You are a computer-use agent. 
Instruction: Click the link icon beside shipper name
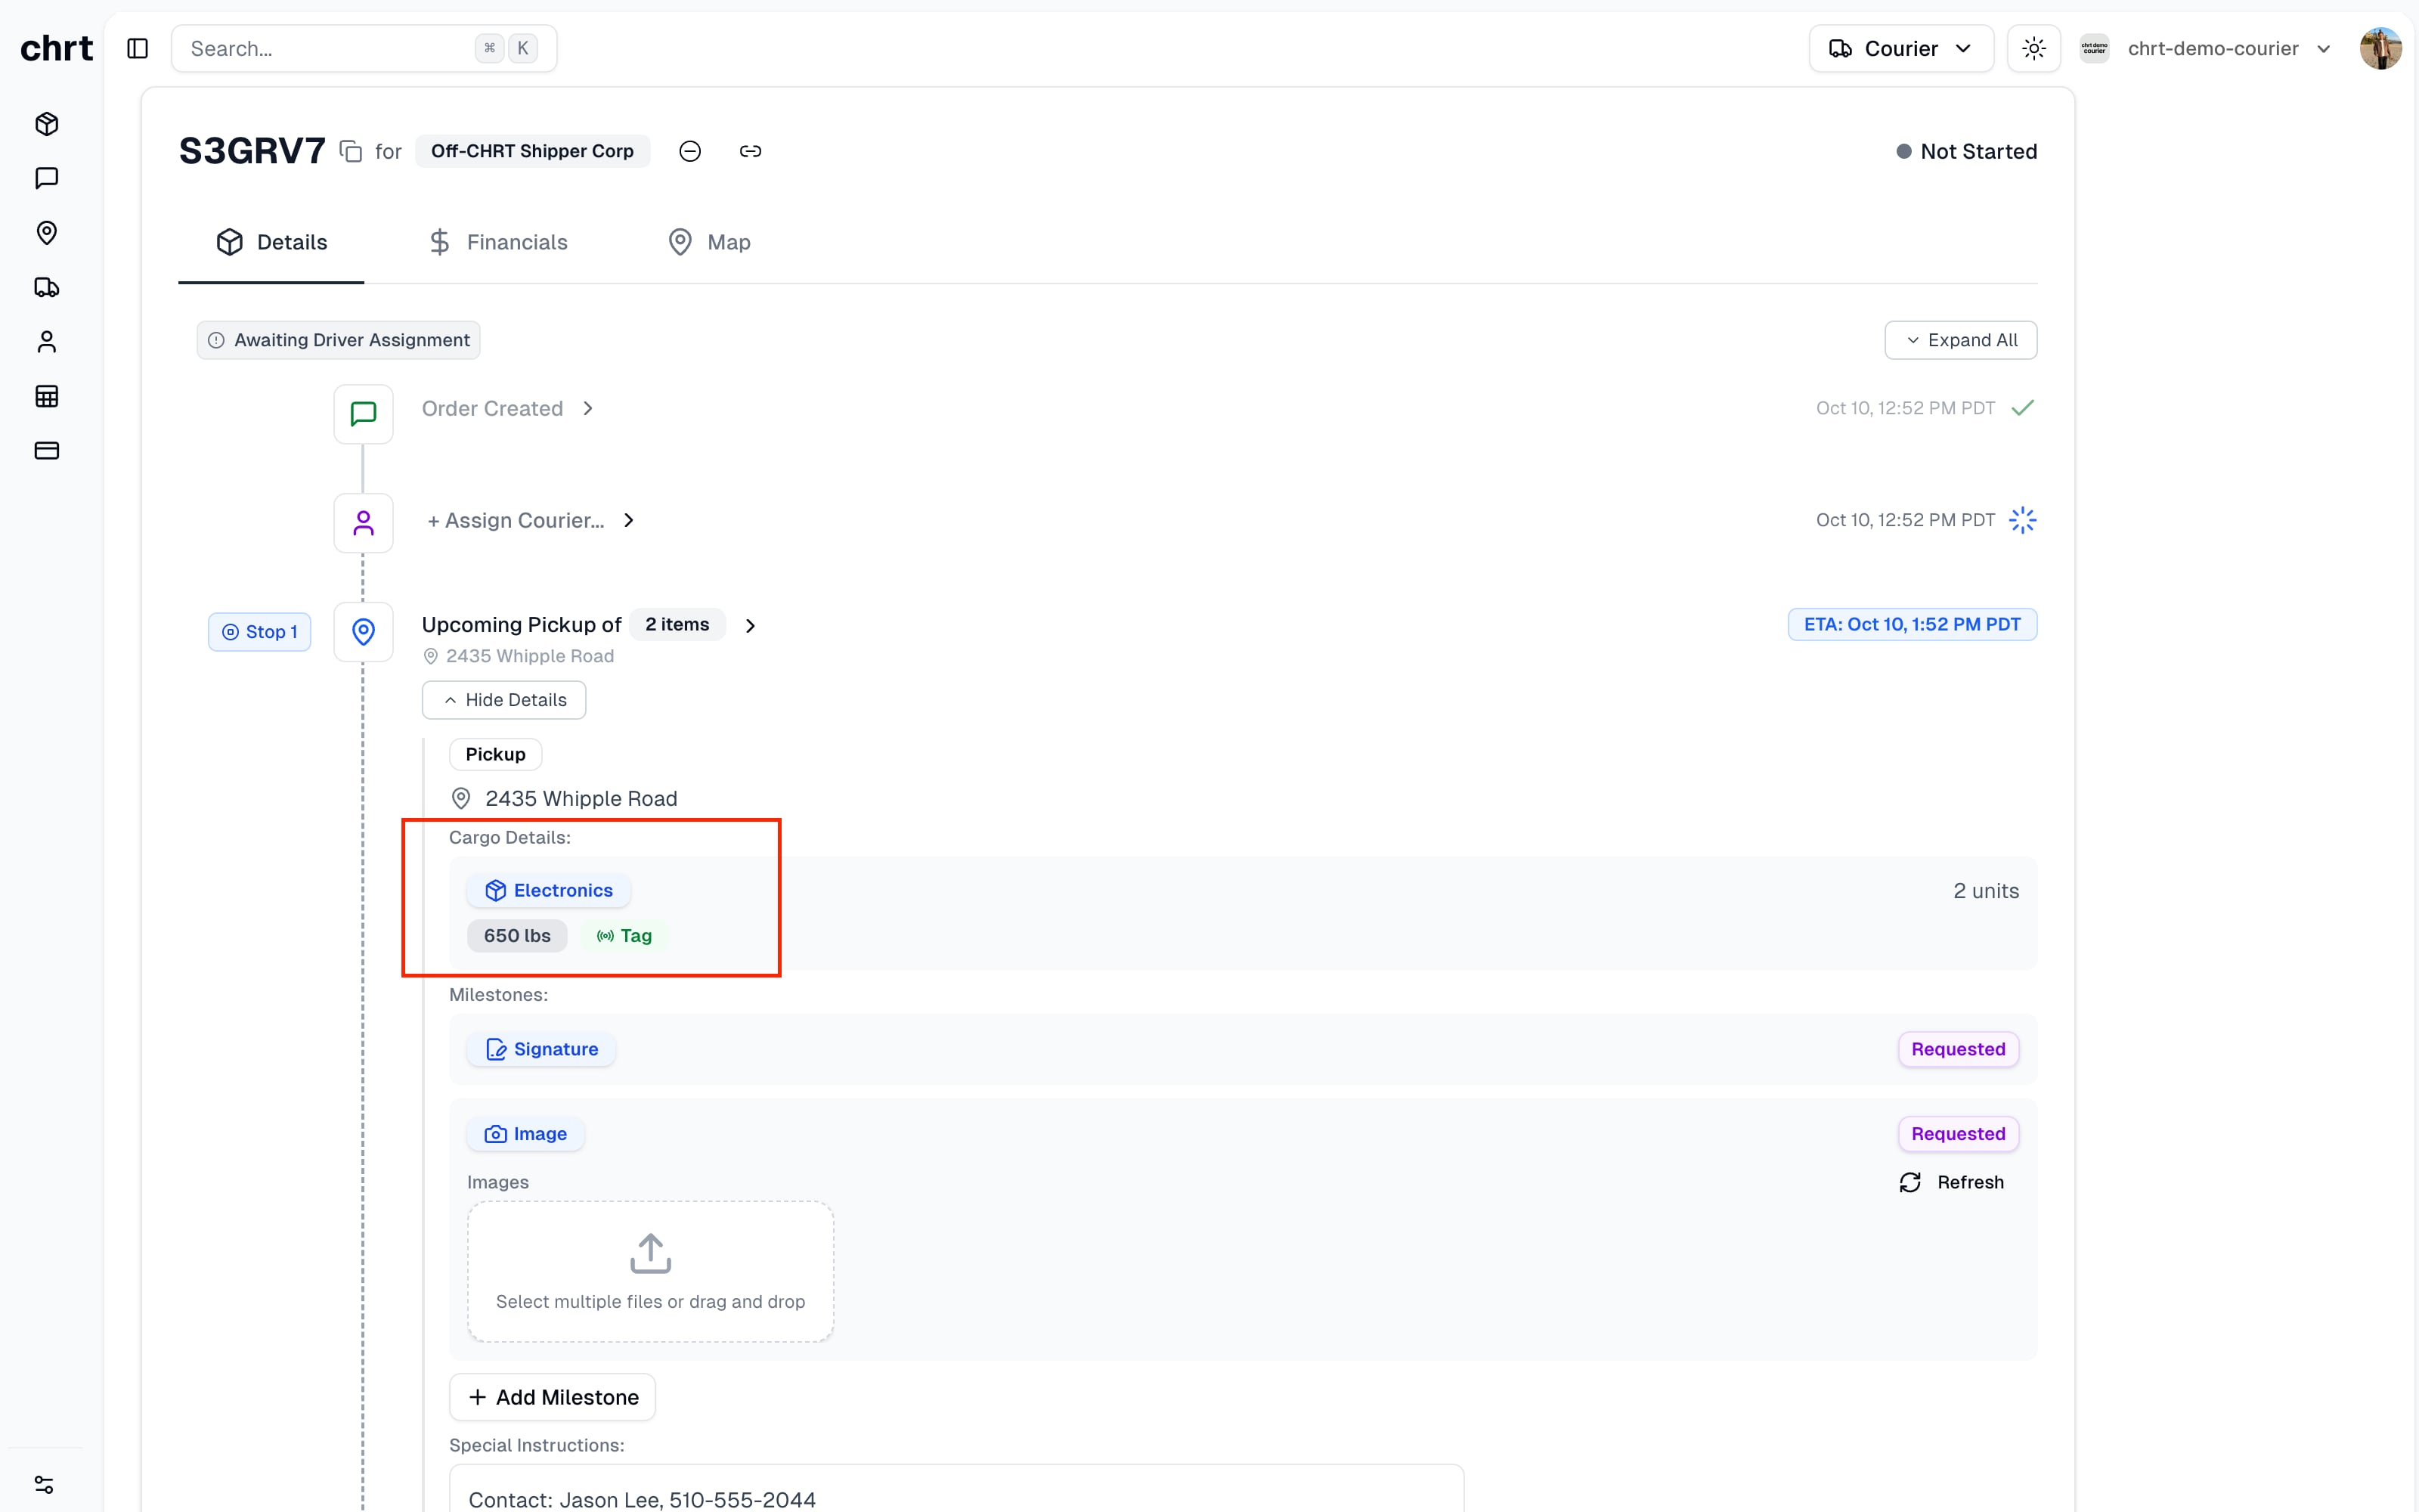pos(750,151)
